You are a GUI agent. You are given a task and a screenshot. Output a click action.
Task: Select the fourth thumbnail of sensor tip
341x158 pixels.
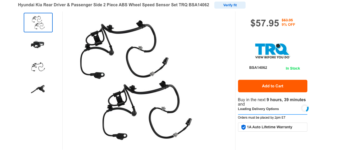click(x=38, y=89)
